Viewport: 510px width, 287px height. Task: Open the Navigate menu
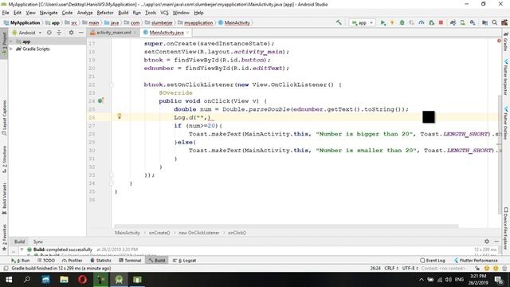pos(49,13)
